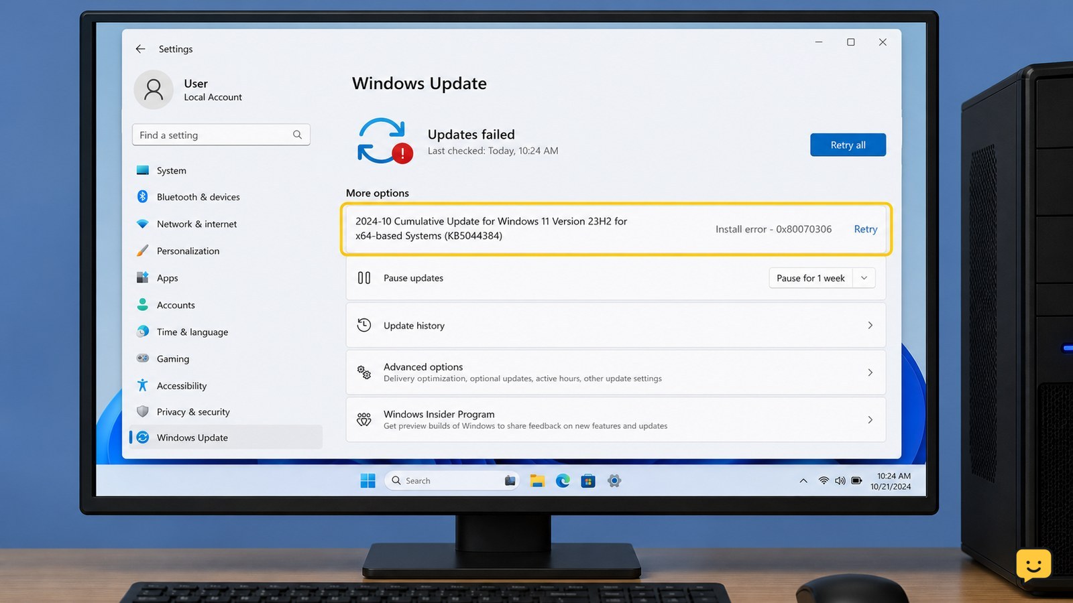Click the Windows Insider Program icon
This screenshot has height=603, width=1073.
(x=364, y=419)
